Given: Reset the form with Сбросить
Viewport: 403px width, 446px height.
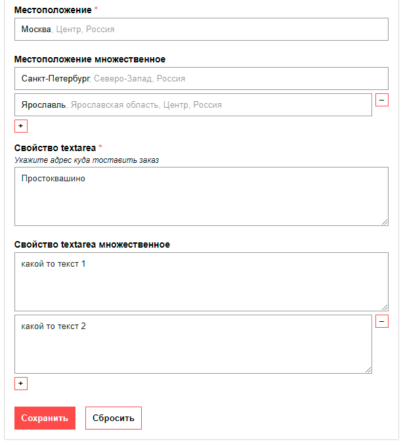Looking at the screenshot, I should tap(113, 418).
